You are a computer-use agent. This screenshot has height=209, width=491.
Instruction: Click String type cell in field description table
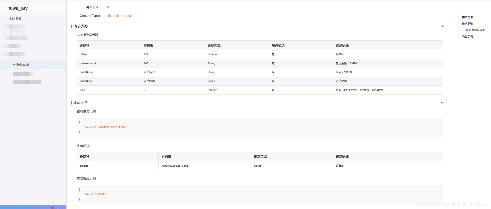point(292,166)
